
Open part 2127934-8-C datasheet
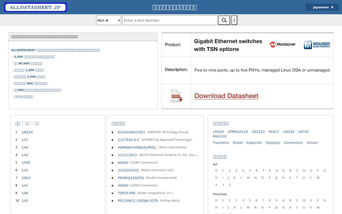128,140
